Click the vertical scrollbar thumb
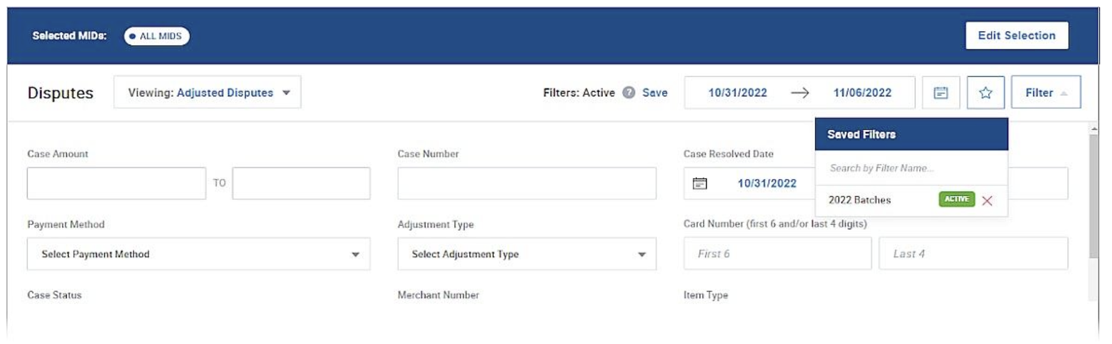This screenshot has height=344, width=1112. [x=1093, y=196]
